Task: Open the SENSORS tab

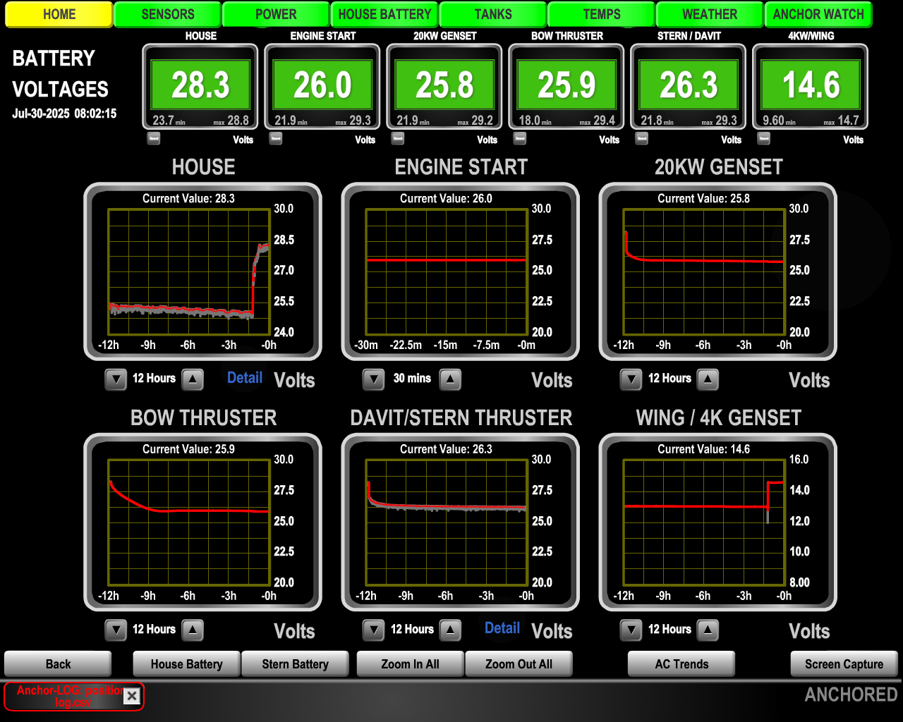Action: [x=168, y=14]
